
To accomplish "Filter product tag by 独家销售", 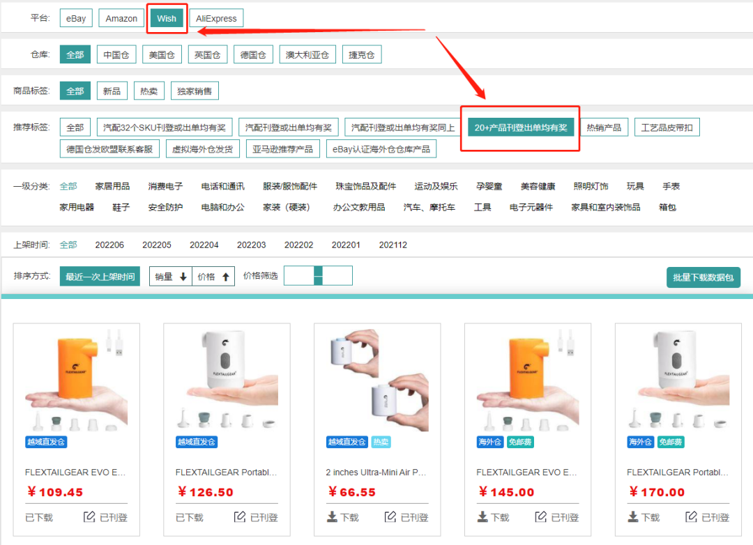I will click(x=195, y=91).
